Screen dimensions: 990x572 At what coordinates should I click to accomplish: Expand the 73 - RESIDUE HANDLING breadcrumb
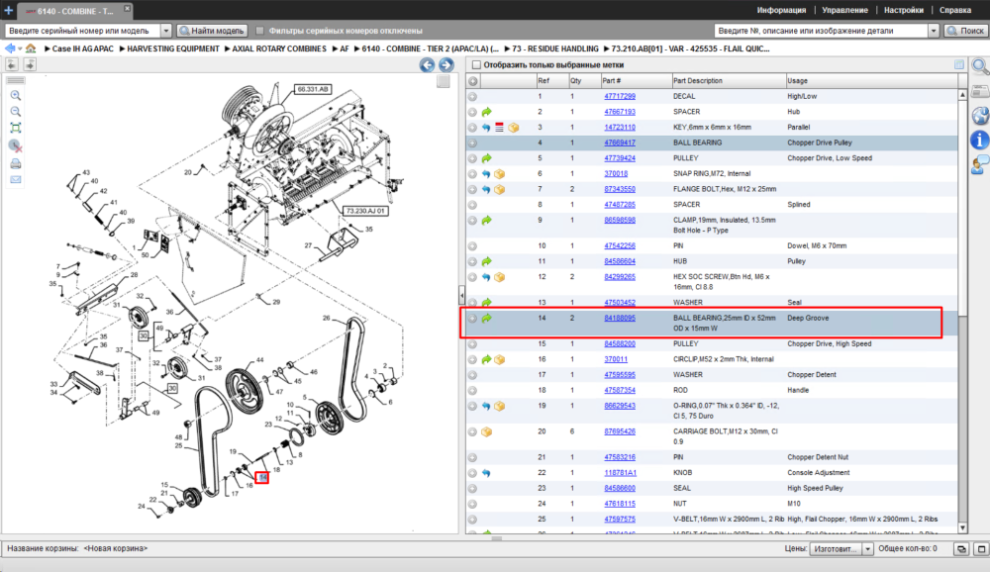click(507, 48)
